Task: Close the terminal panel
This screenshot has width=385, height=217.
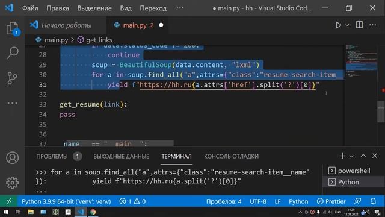Action: (x=374, y=156)
